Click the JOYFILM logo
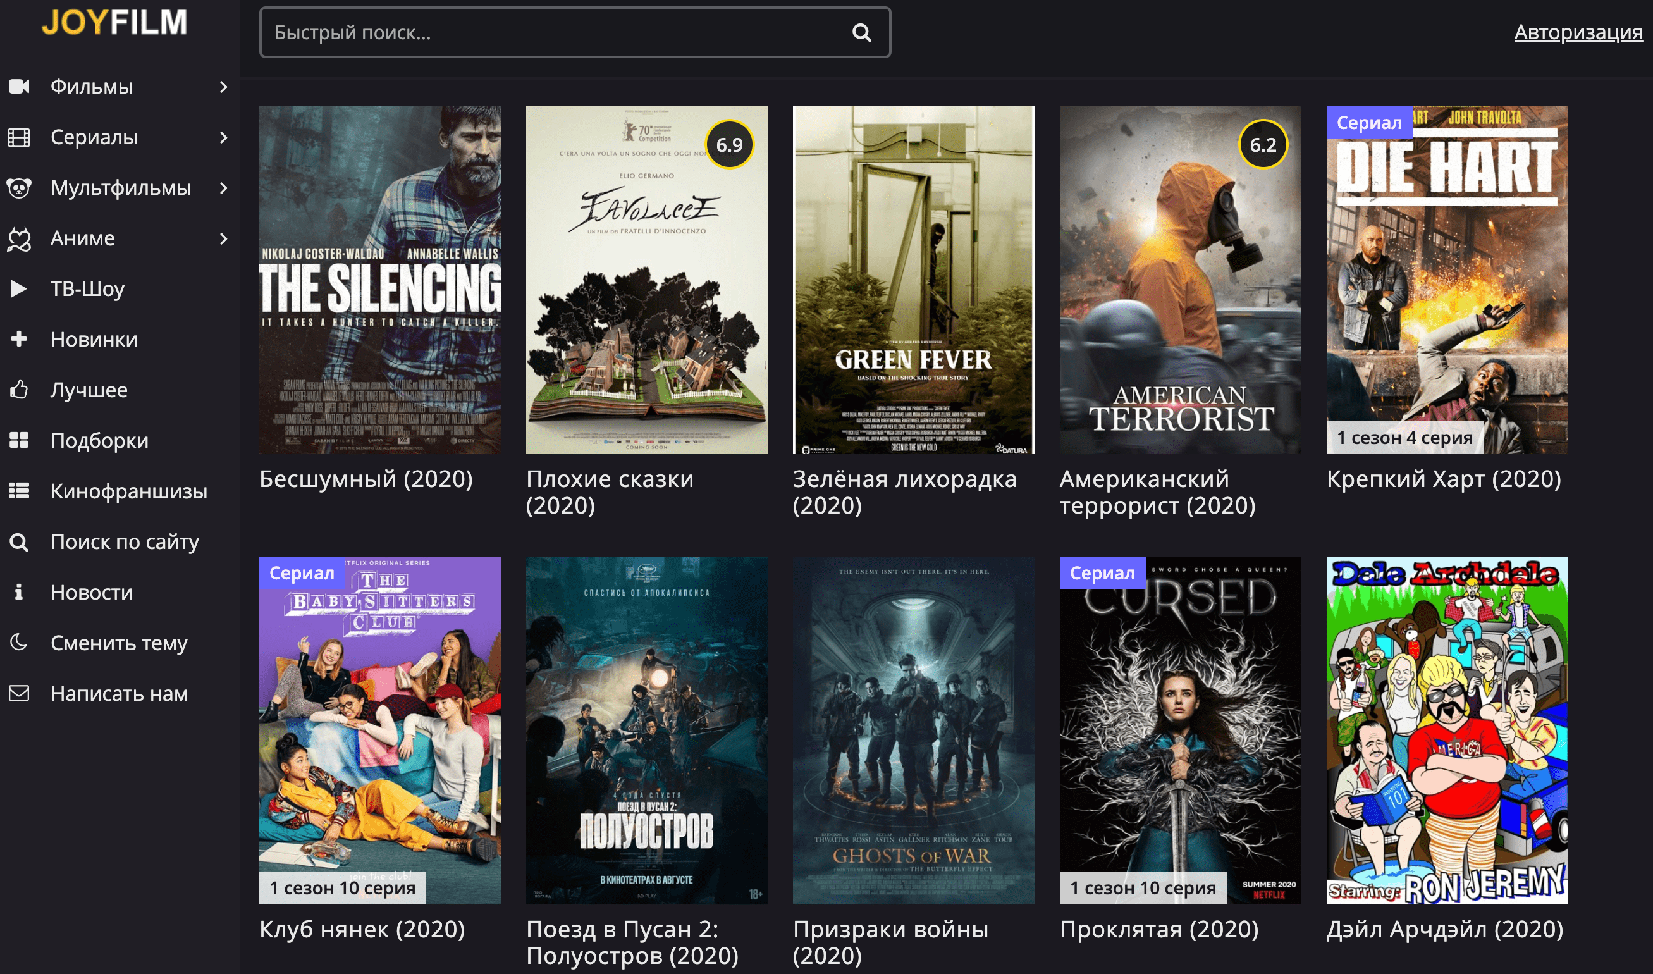Image resolution: width=1653 pixels, height=974 pixels. (115, 22)
